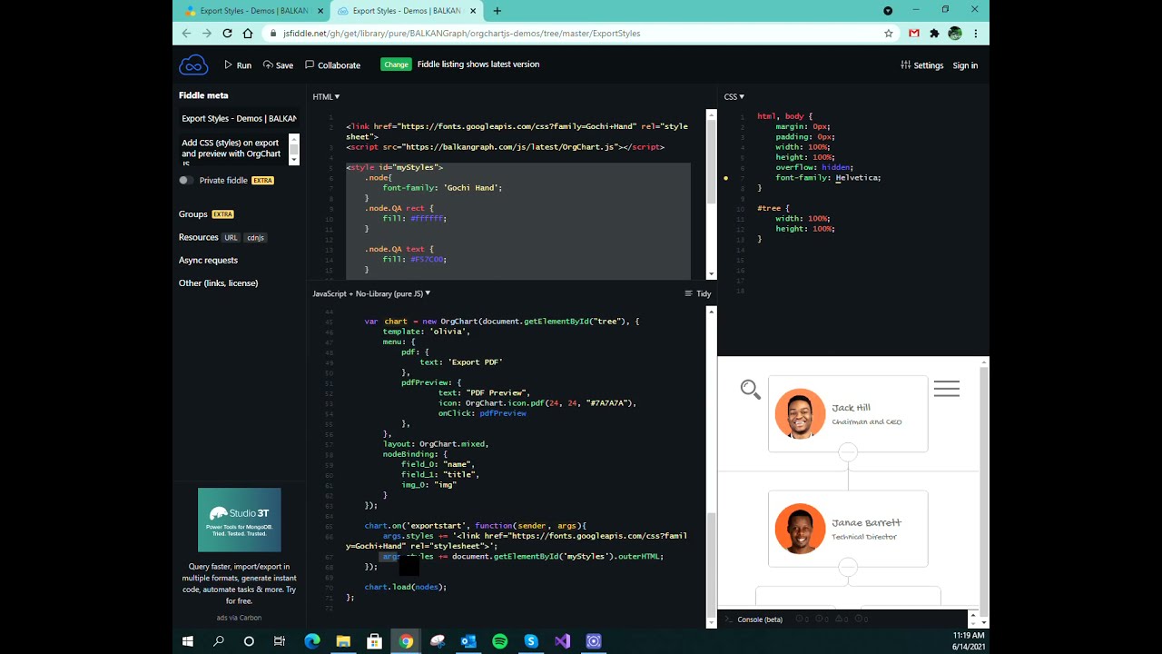Run the fiddle

pyautogui.click(x=238, y=65)
